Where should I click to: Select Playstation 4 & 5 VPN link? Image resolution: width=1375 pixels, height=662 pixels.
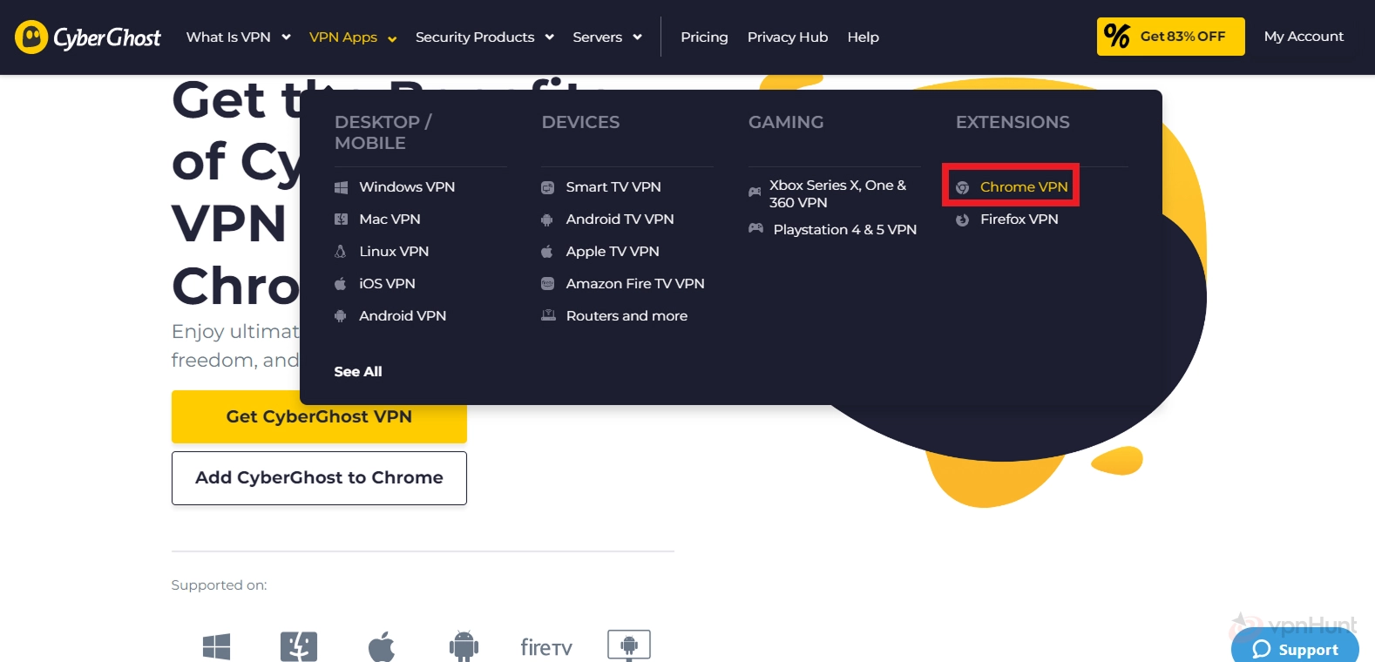(x=845, y=230)
